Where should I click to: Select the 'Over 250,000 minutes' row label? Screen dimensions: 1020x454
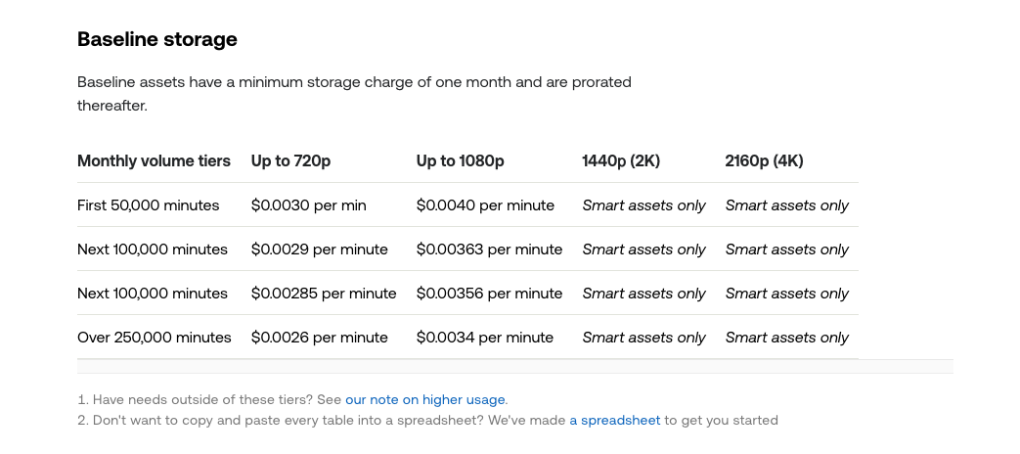[x=155, y=338]
